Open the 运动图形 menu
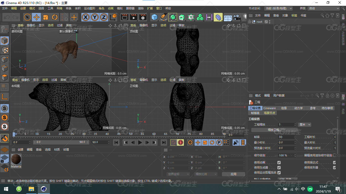 click(x=90, y=8)
